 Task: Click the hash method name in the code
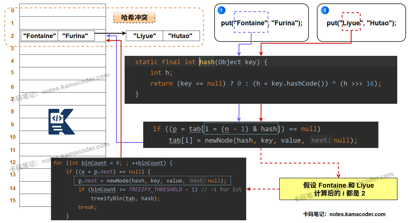(x=207, y=62)
